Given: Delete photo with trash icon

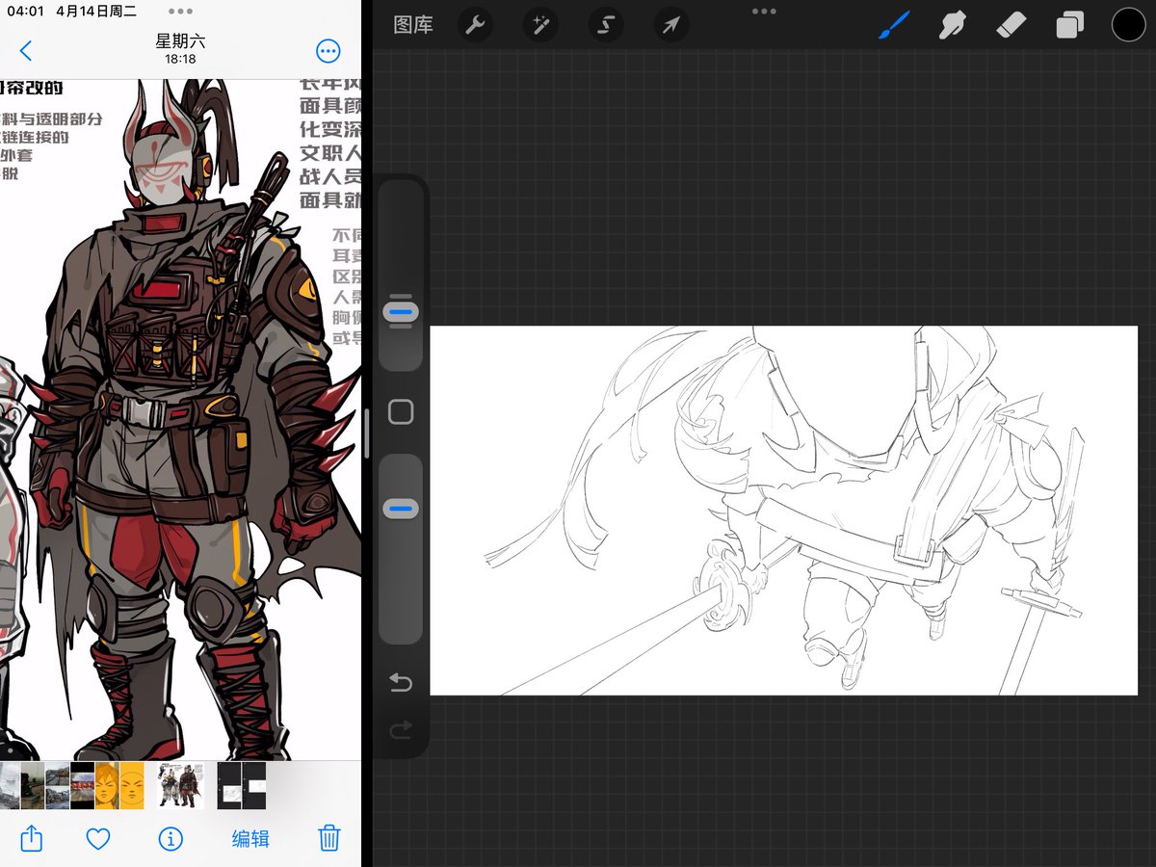Looking at the screenshot, I should [329, 837].
